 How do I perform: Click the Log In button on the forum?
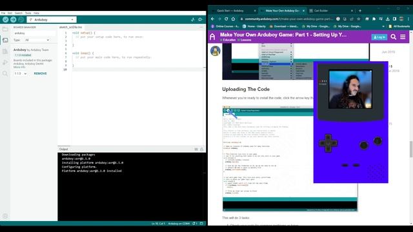click(379, 37)
